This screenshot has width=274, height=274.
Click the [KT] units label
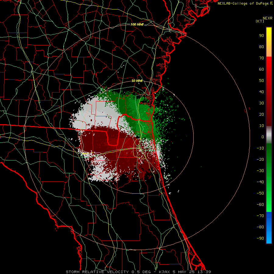(260, 21)
